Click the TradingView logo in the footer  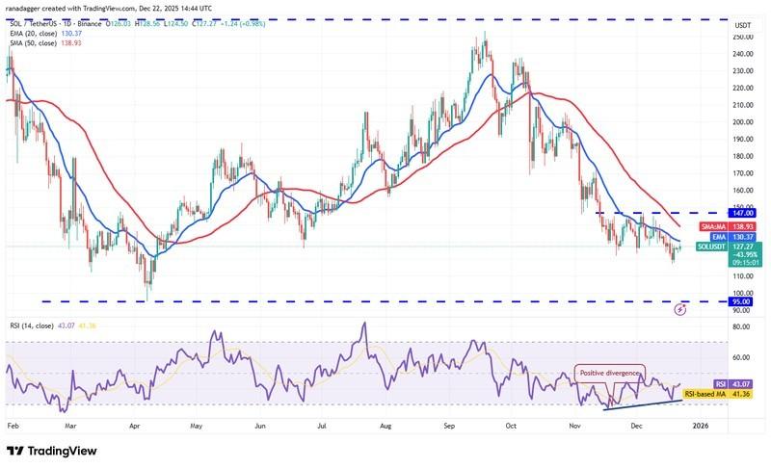(55, 450)
